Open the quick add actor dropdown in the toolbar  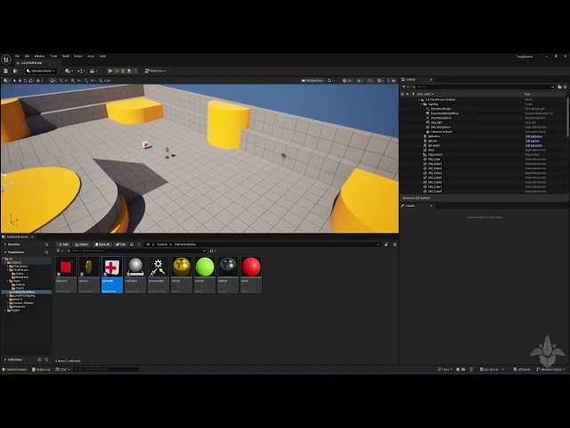tap(69, 71)
